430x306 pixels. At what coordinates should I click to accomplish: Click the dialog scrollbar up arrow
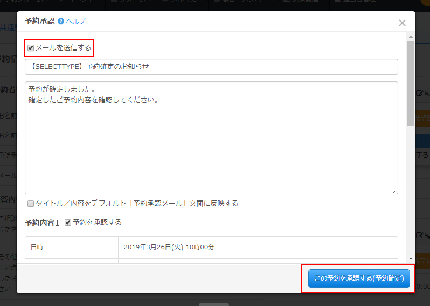(x=411, y=37)
